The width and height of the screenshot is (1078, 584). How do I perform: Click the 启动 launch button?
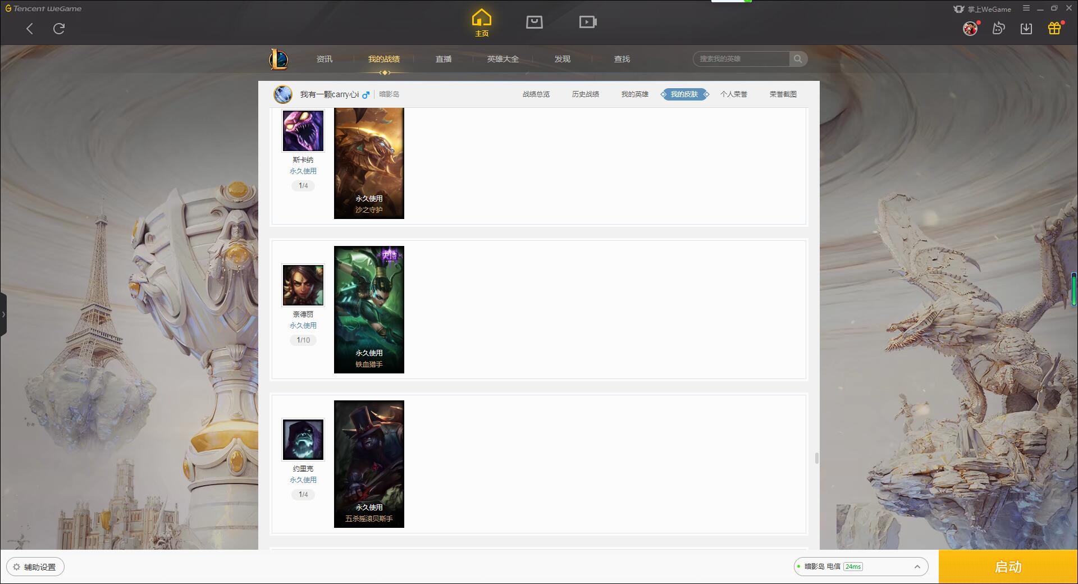click(1008, 567)
